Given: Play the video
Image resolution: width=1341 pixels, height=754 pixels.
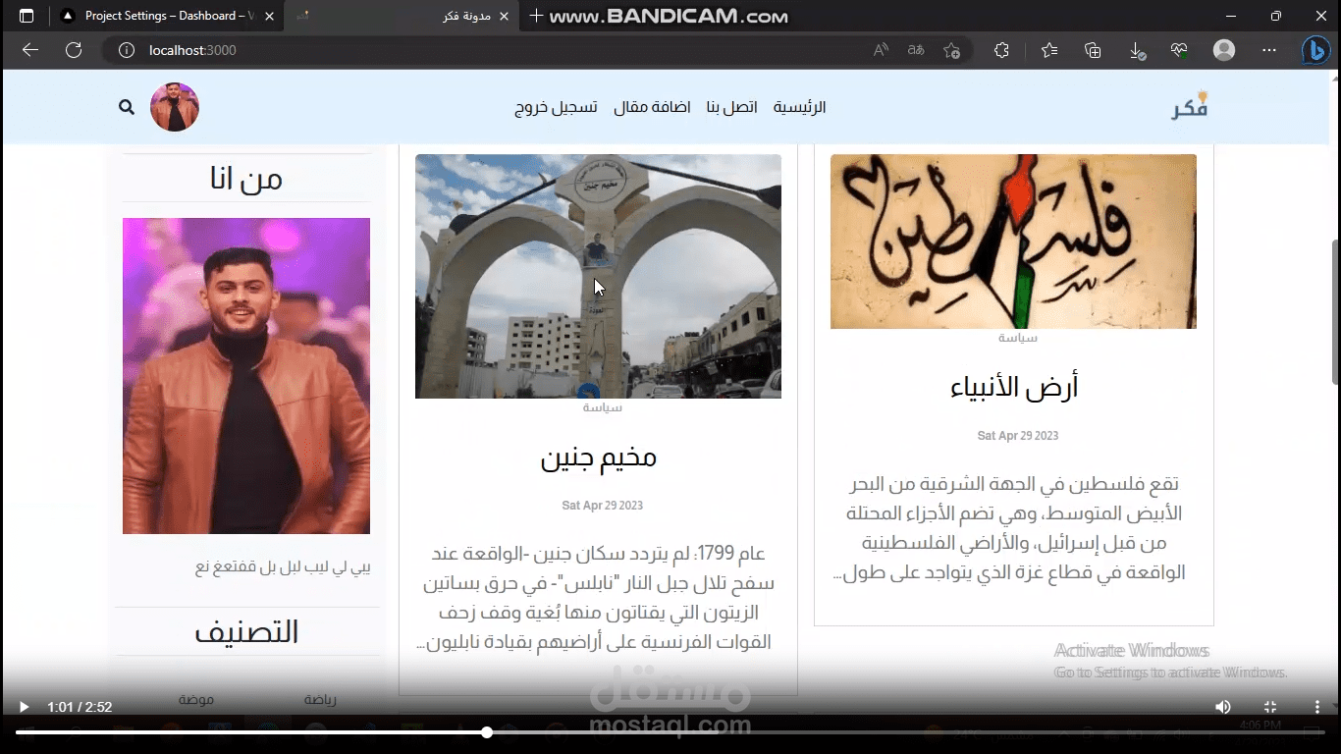Looking at the screenshot, I should click(x=25, y=707).
